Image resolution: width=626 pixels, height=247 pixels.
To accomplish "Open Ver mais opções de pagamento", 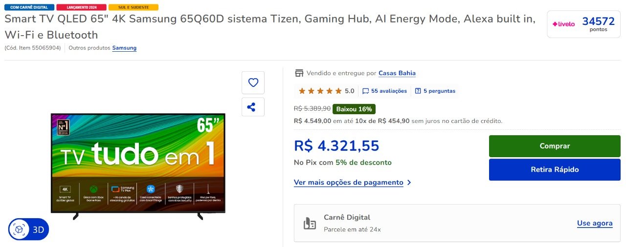I will (x=349, y=183).
